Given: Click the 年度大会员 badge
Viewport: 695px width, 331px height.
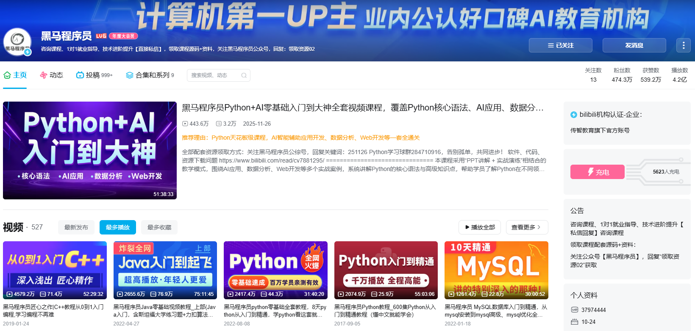Looking at the screenshot, I should 123,36.
